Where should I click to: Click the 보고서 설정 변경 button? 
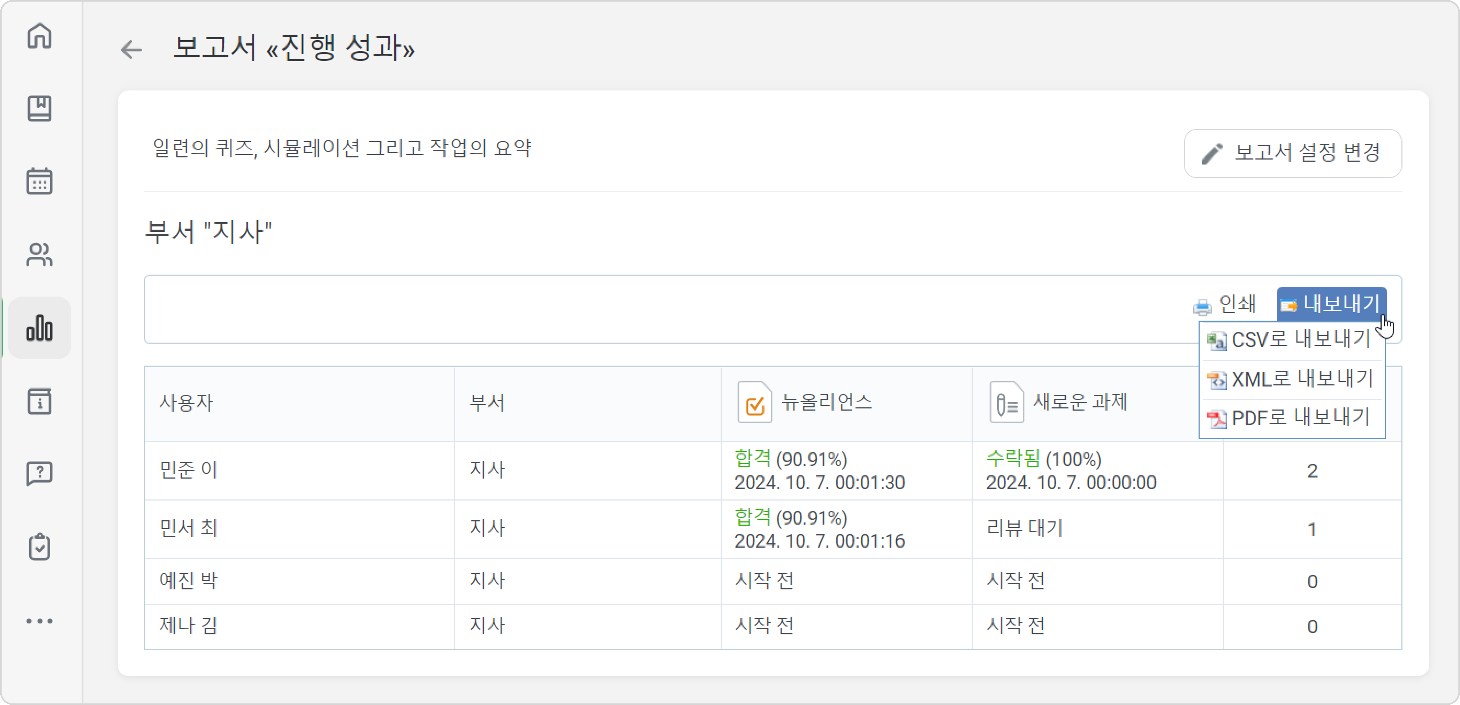coord(1292,153)
